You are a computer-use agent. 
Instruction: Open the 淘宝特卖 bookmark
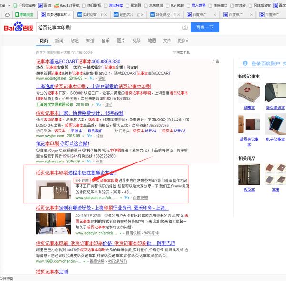tap(113, 5)
